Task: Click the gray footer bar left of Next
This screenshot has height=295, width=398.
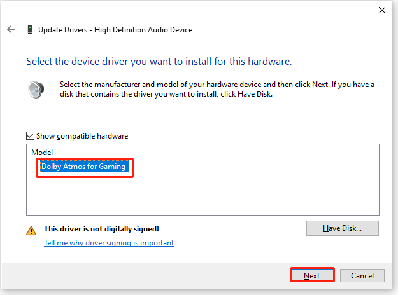Action: pos(146,276)
